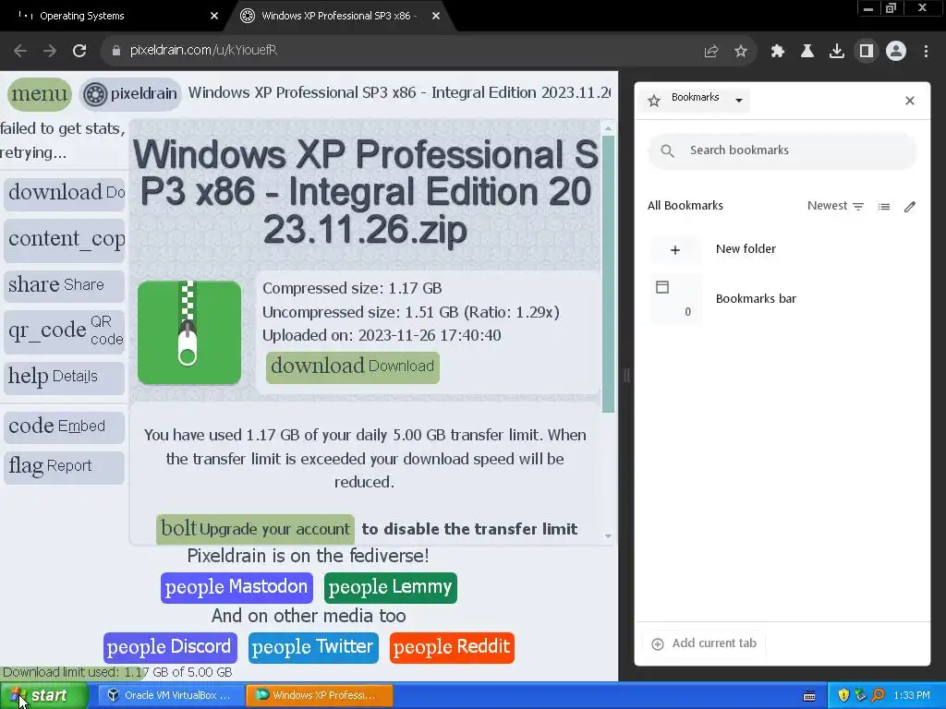Screen dimensions: 946x709
Task: Click the magnifier tray icon
Action: pyautogui.click(x=878, y=696)
